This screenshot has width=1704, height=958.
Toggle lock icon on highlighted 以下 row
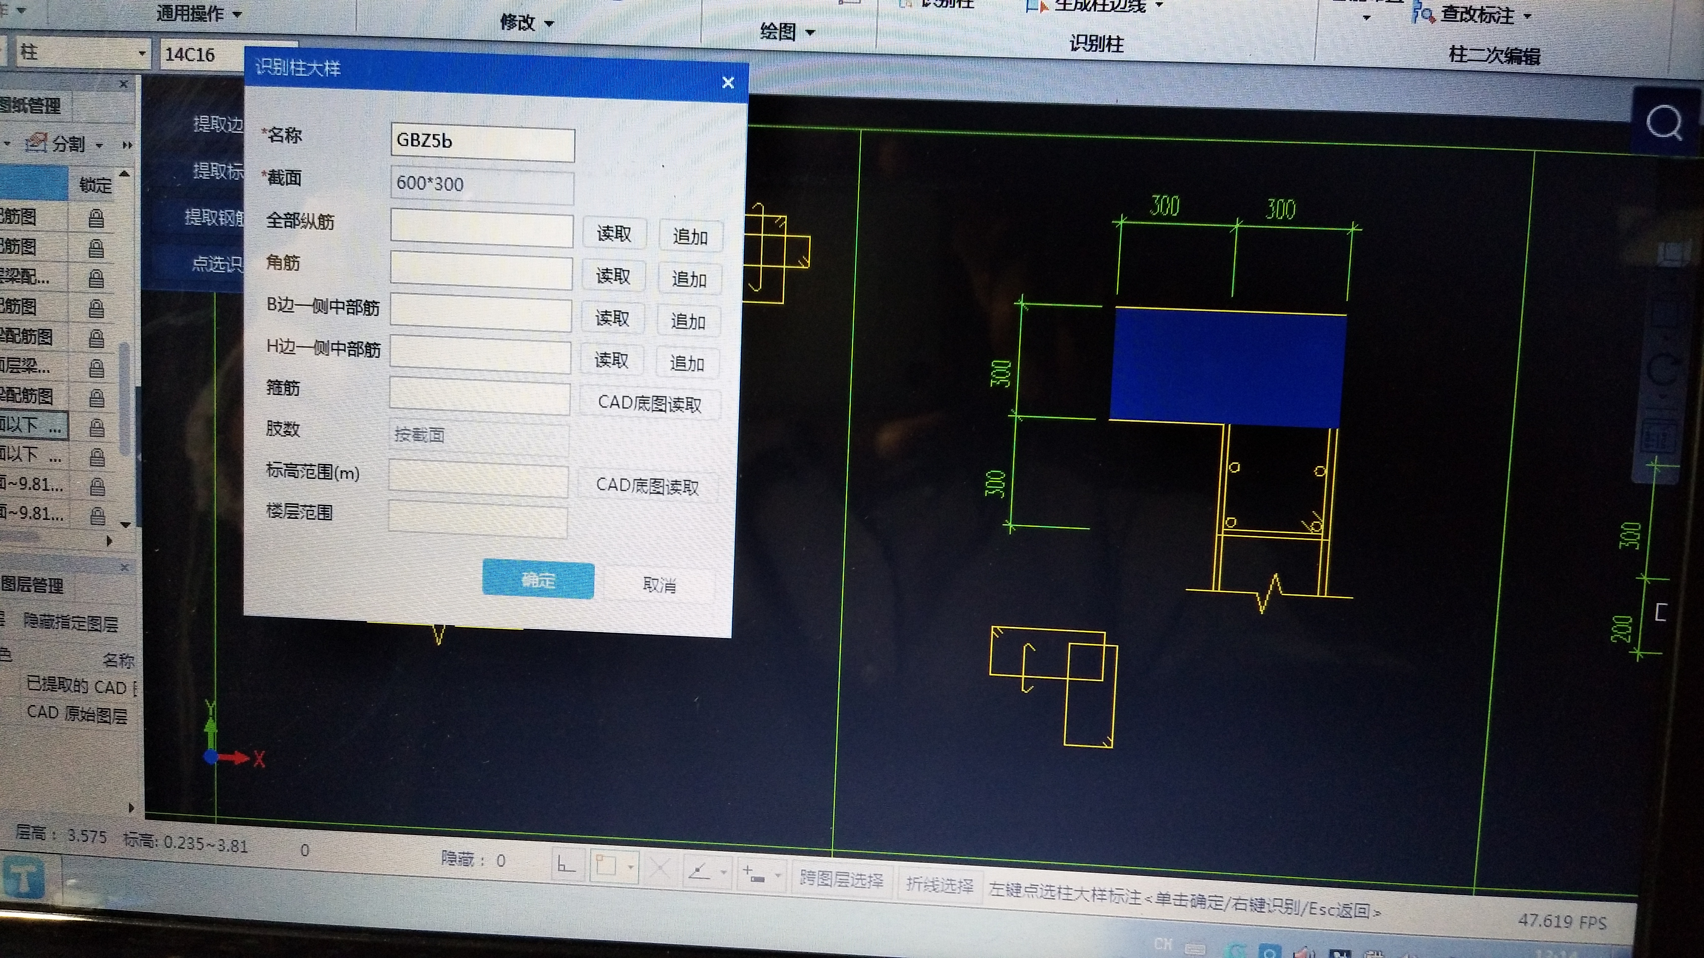click(x=97, y=428)
